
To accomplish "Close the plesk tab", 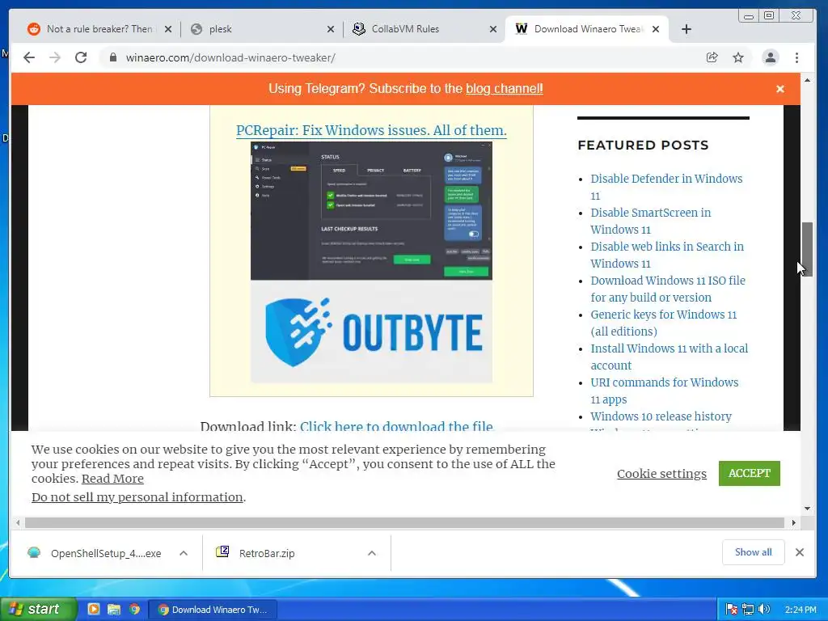I will coord(331,29).
